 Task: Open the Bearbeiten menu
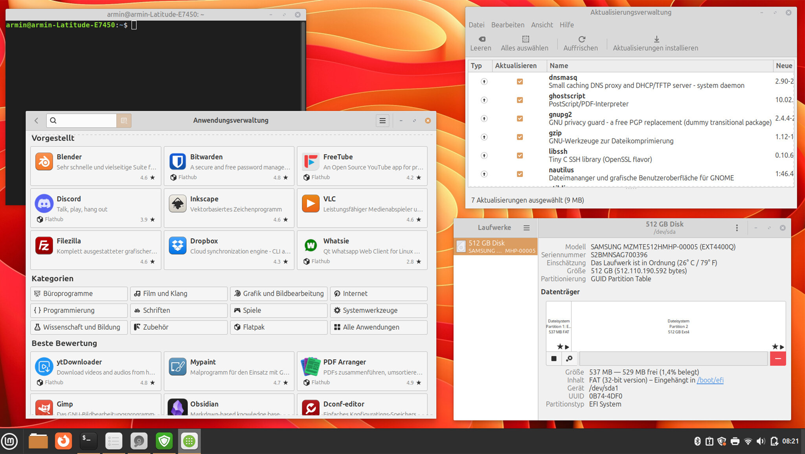507,25
